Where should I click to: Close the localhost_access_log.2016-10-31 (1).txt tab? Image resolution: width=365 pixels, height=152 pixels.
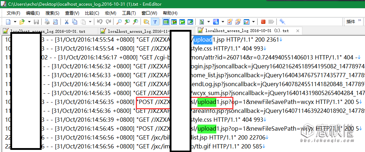coord(297,31)
